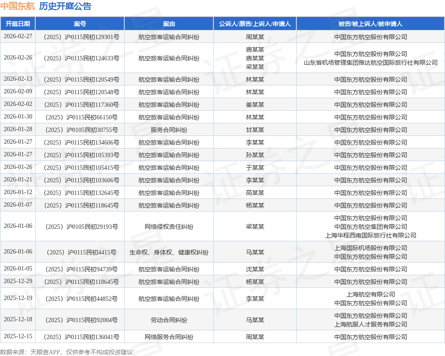The image size is (445, 356).
Task: Click the 开庭日期 column header
Action: click(x=18, y=24)
